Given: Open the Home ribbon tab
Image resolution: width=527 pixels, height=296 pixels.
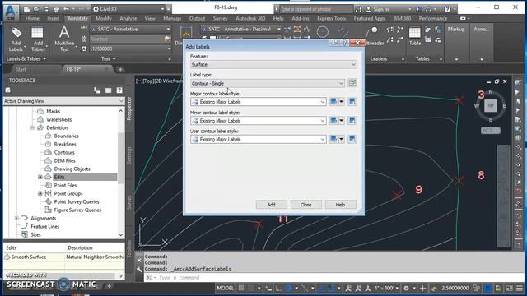Looking at the screenshot, I should 32,18.
